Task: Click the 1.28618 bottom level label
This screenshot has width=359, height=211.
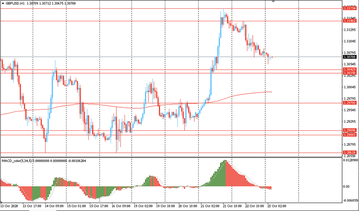Action: pos(349,153)
